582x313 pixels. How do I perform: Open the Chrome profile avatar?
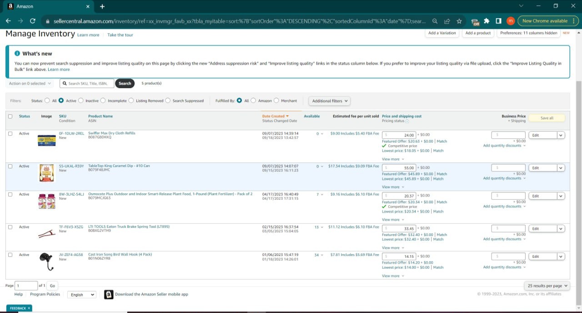pyautogui.click(x=511, y=21)
